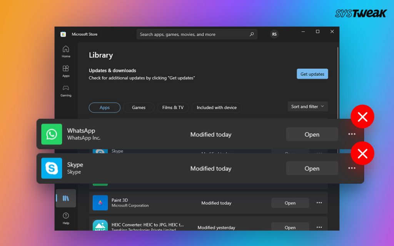Screen dimensions: 394x246
Task: Select the Apps icon in the sidebar
Action: point(65,72)
